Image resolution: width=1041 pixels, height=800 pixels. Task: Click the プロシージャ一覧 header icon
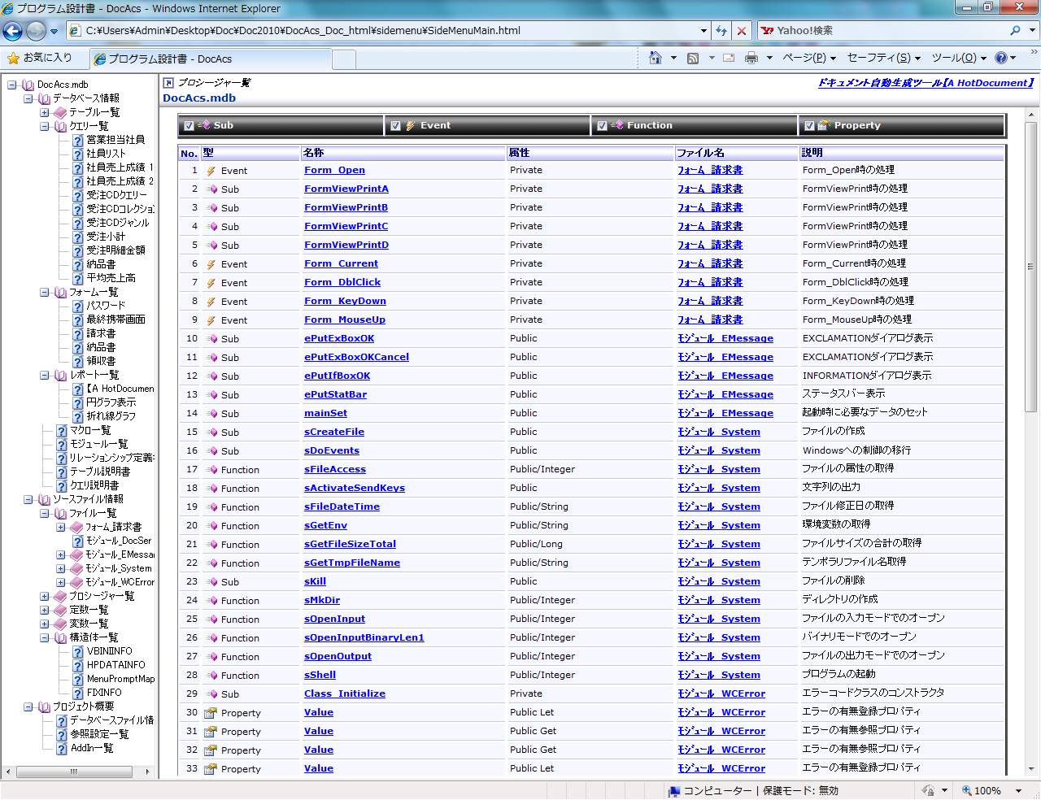(x=168, y=83)
